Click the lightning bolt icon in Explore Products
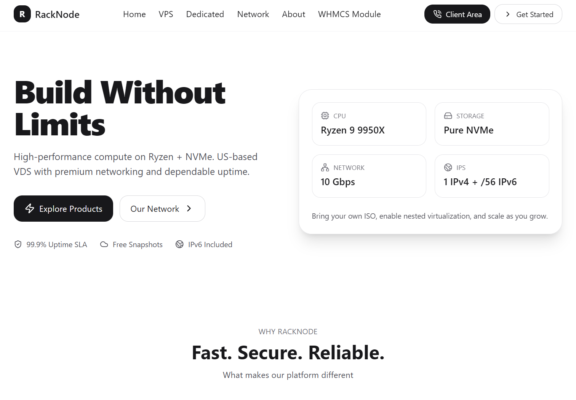The image size is (576, 400). 30,208
